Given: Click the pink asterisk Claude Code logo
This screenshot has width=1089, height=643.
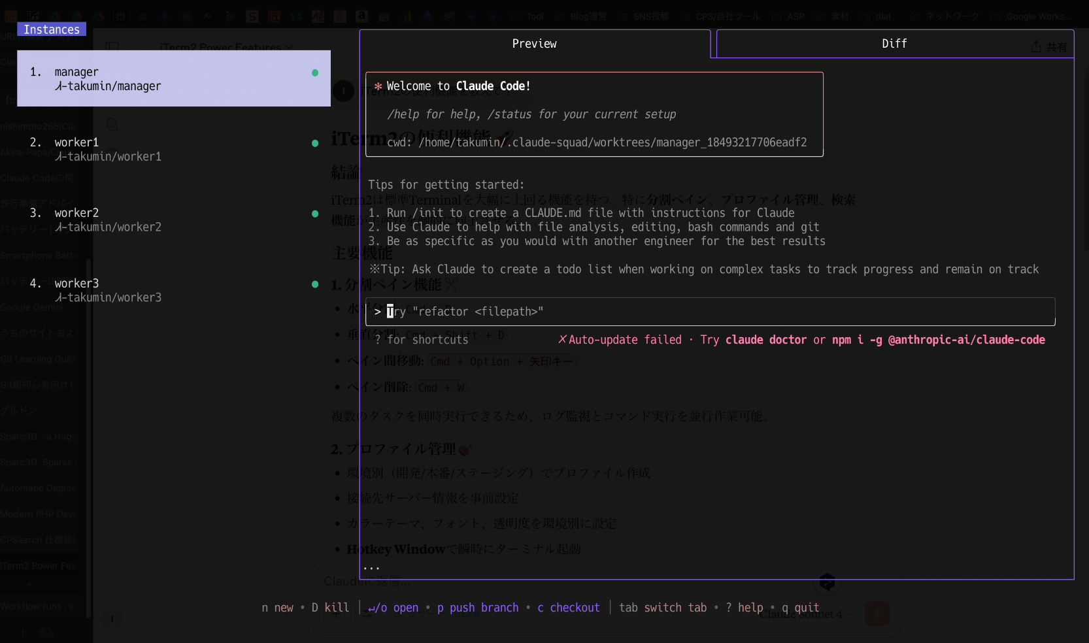Looking at the screenshot, I should 378,86.
